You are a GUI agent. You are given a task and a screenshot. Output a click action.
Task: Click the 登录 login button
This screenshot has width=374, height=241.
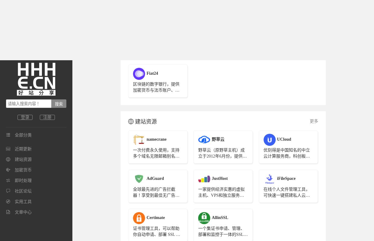pos(25,117)
